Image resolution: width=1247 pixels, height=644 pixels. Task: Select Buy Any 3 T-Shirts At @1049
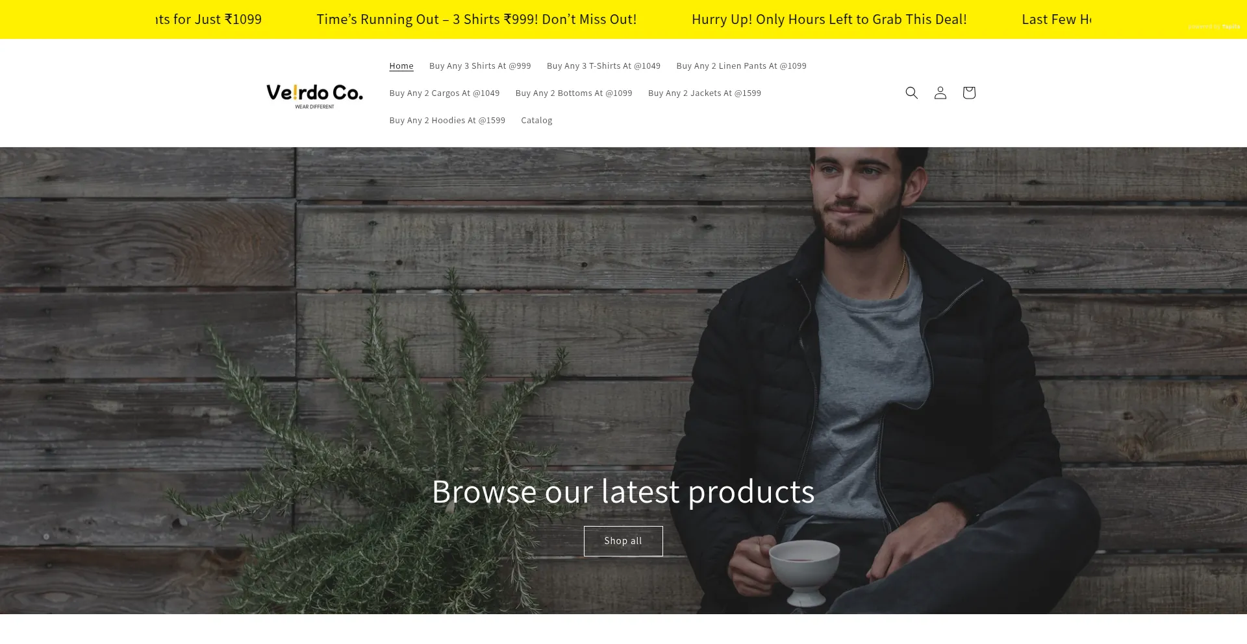(x=603, y=66)
